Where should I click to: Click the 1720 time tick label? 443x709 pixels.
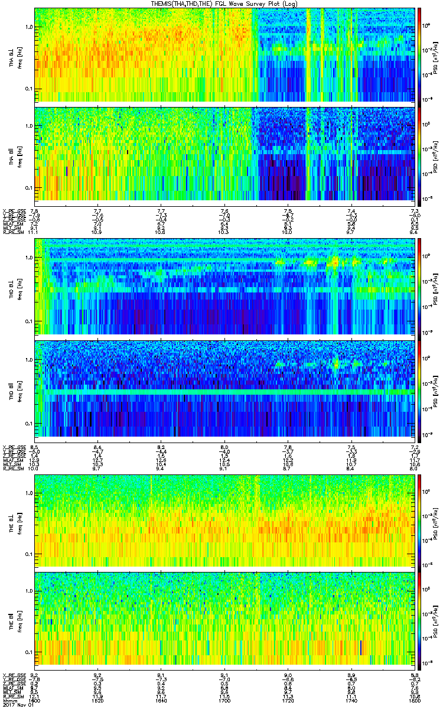[x=288, y=701]
